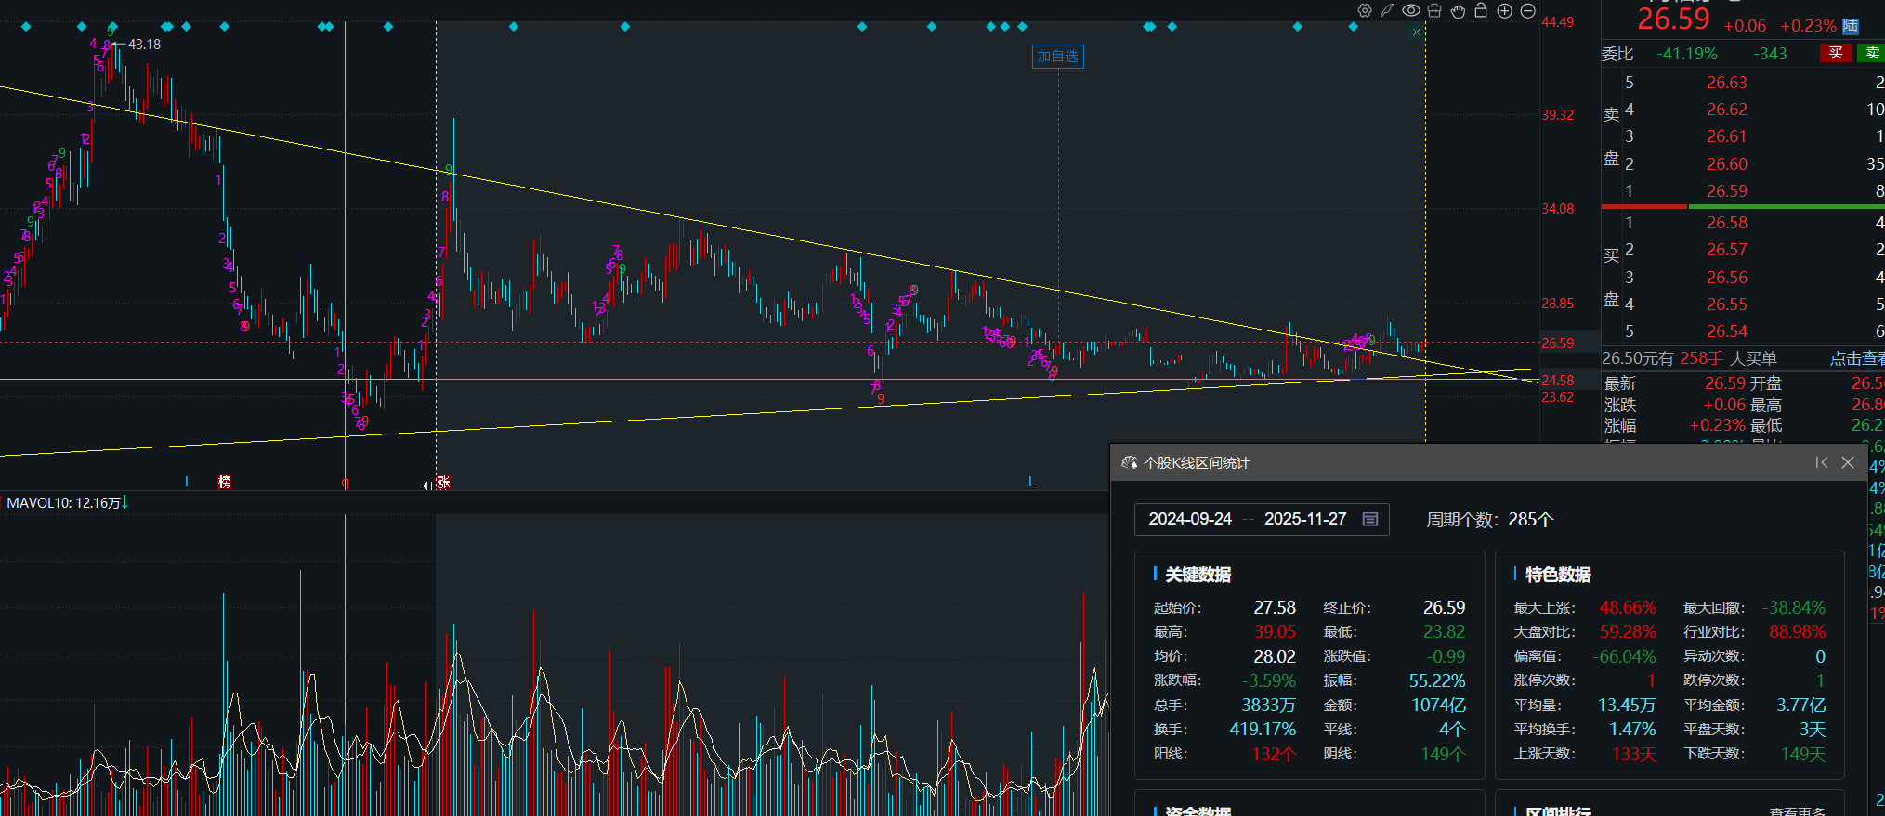Click the 23.62 price axis label
1885x816 pixels.
point(1558,397)
